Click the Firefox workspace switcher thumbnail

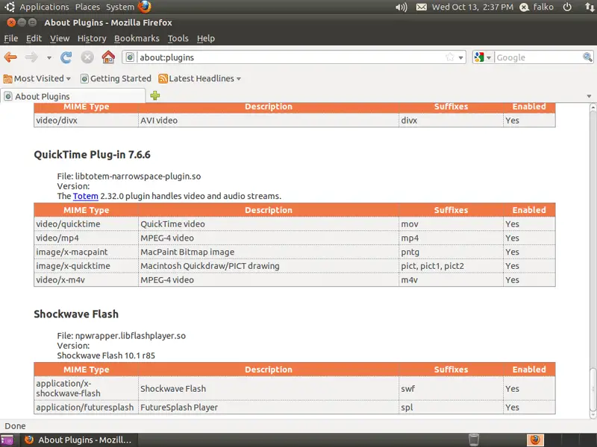pos(535,440)
